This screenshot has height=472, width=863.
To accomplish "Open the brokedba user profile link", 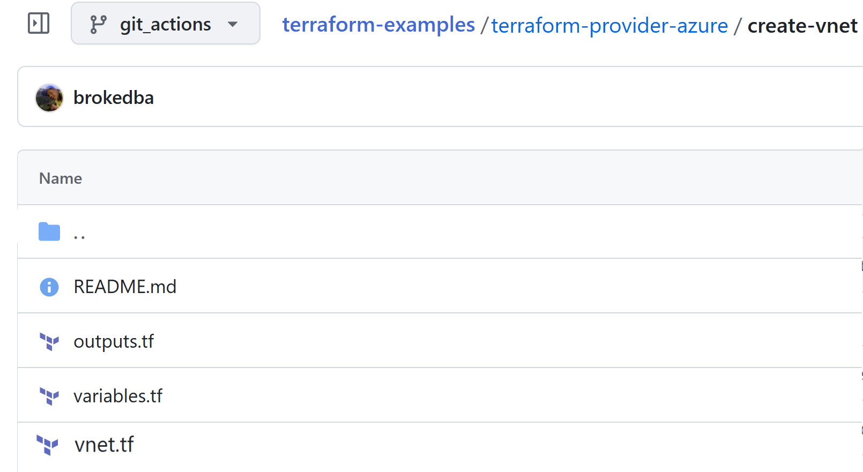I will click(x=114, y=98).
